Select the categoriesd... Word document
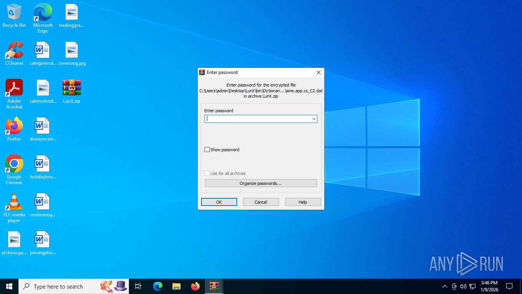 tap(43, 54)
